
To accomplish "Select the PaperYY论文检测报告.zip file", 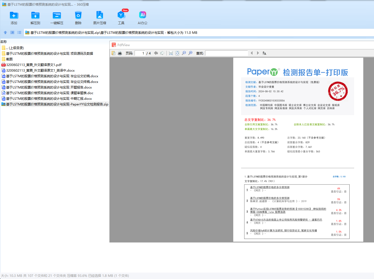I will 55,104.
